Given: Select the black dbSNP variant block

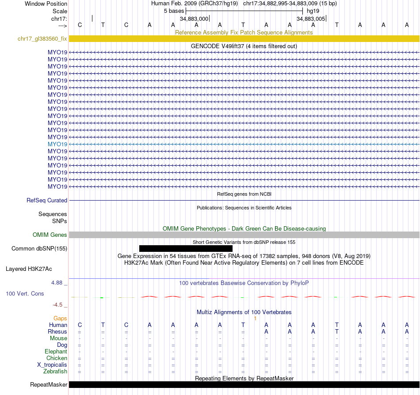Looking at the screenshot, I should (186, 248).
